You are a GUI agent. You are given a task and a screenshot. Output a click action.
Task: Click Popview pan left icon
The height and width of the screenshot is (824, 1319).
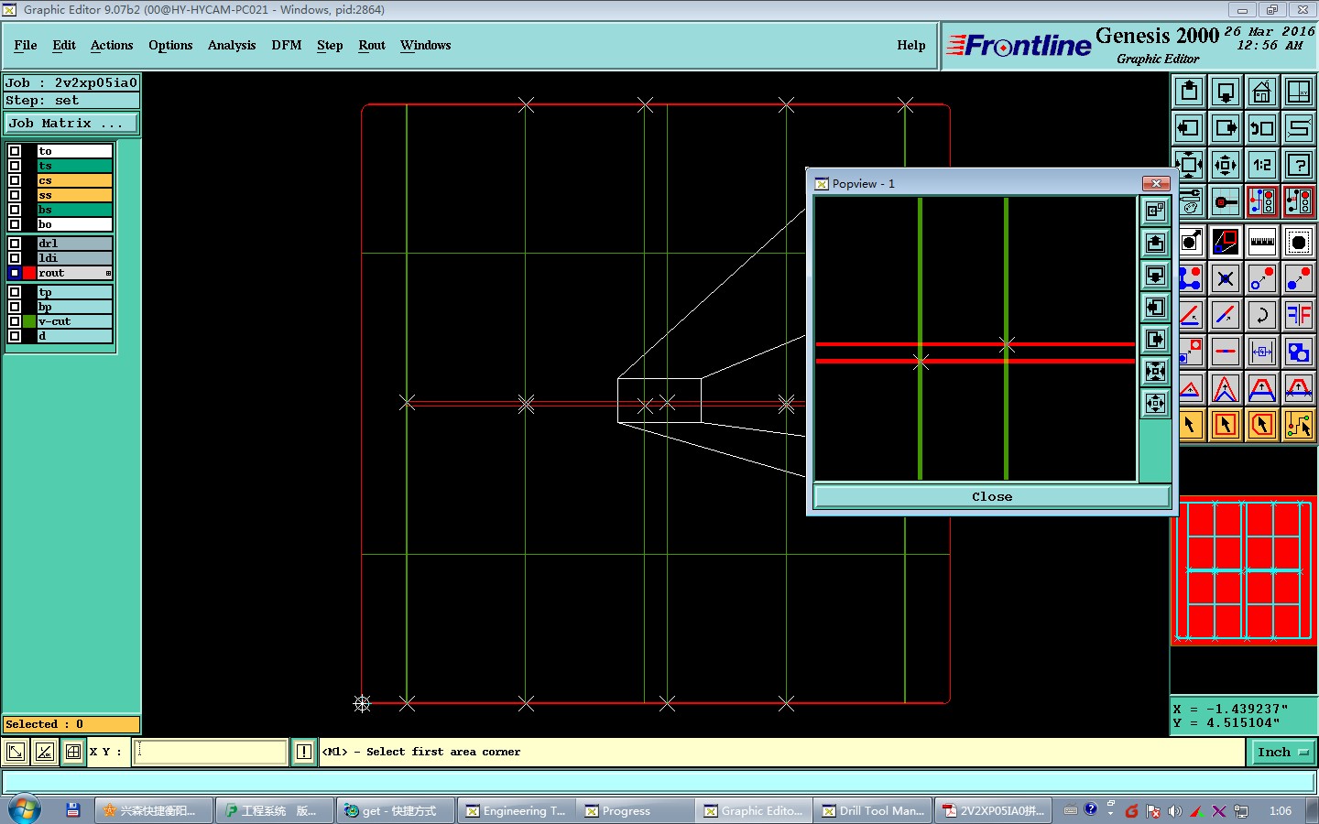[1155, 307]
